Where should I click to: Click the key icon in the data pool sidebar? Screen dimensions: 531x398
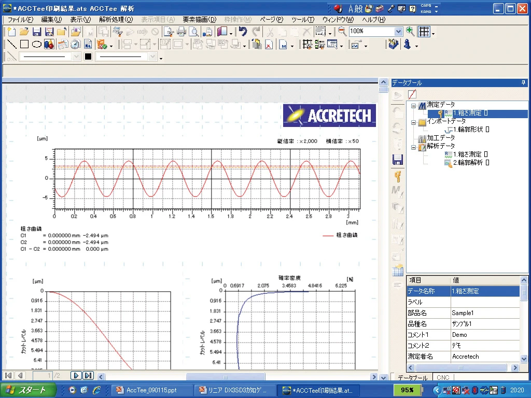398,176
